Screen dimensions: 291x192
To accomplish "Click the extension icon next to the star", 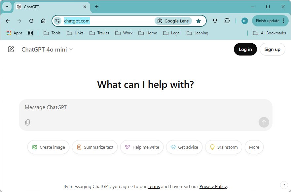I will point(215,21).
